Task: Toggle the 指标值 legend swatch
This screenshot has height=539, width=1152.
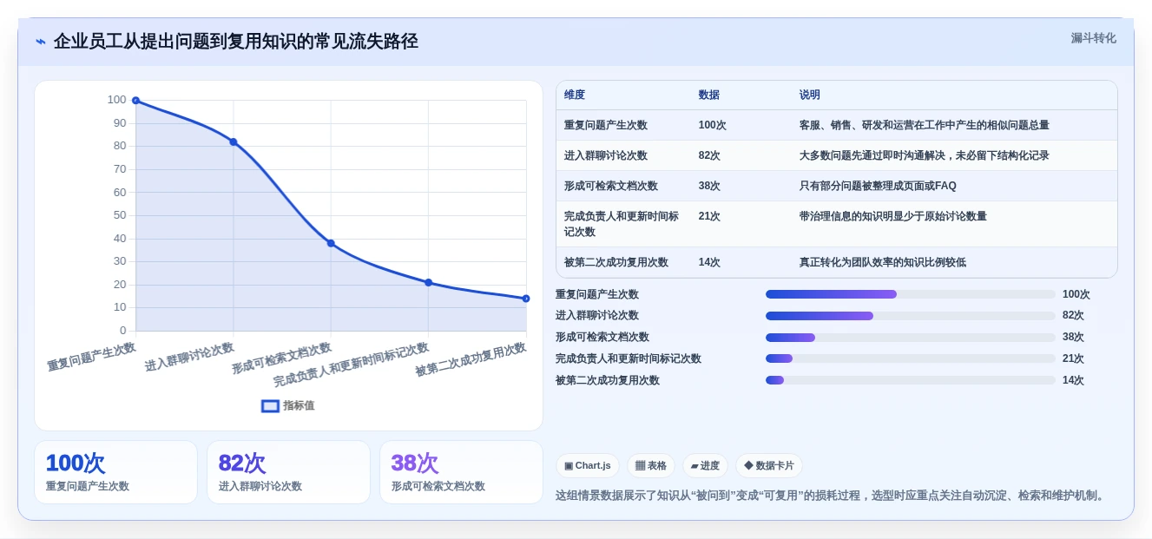Action: coord(270,405)
